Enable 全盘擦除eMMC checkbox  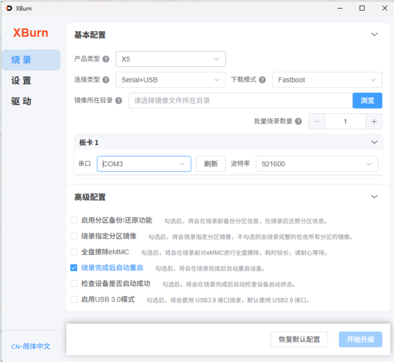[74, 252]
